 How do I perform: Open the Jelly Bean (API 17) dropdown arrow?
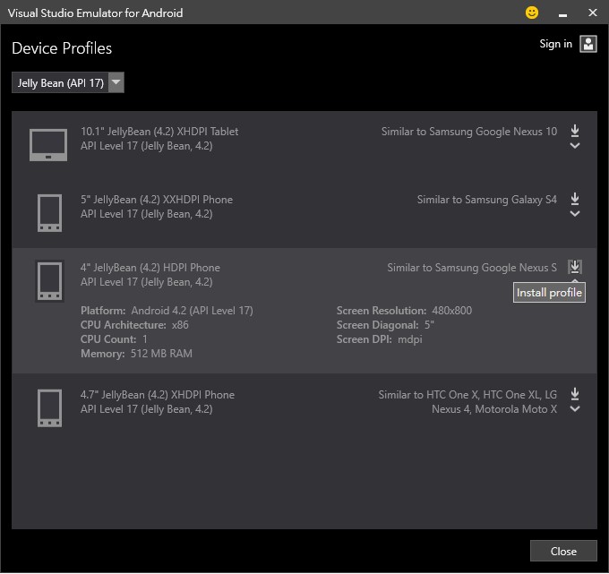click(x=116, y=82)
